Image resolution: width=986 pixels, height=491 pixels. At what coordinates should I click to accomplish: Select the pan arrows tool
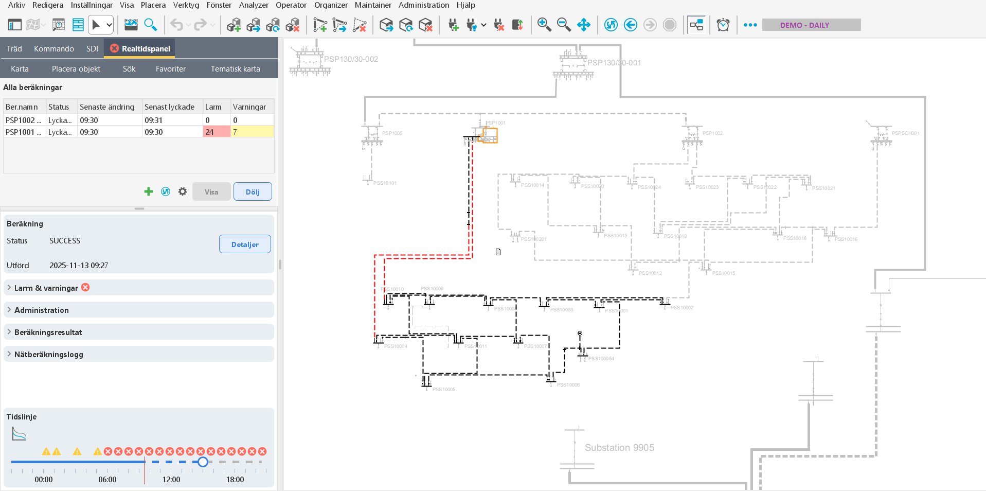point(584,25)
